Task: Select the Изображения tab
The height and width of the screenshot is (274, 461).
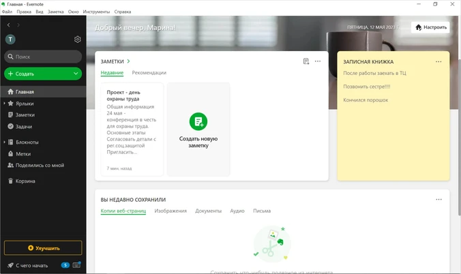Action: [x=170, y=211]
